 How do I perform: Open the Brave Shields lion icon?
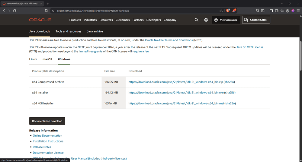click(x=228, y=11)
